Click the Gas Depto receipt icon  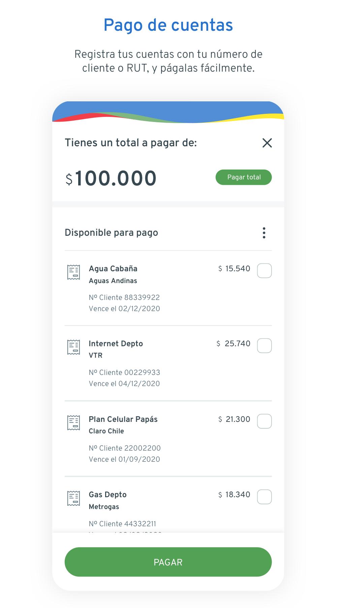pyautogui.click(x=73, y=498)
